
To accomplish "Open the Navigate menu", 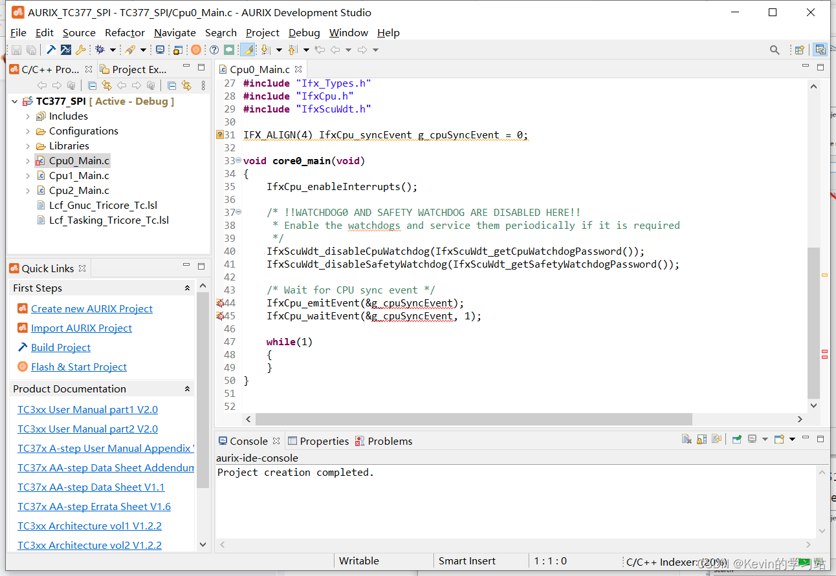I will (x=175, y=33).
